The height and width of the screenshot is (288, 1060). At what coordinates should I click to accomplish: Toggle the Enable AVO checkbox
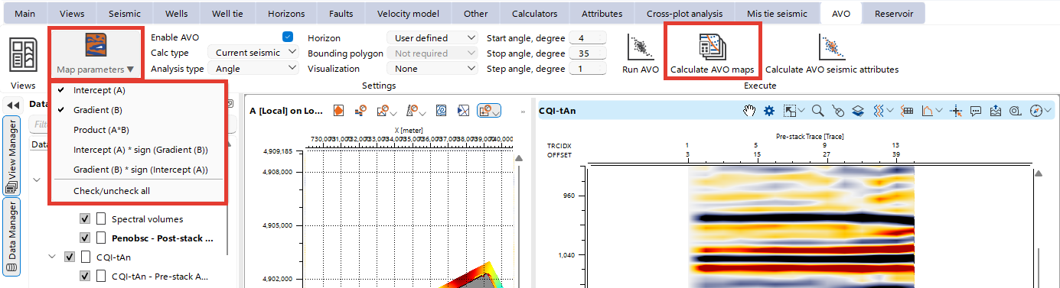click(x=288, y=37)
